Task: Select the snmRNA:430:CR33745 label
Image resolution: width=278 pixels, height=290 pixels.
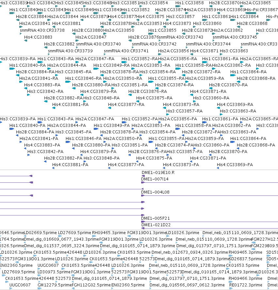Action: pos(235,37)
